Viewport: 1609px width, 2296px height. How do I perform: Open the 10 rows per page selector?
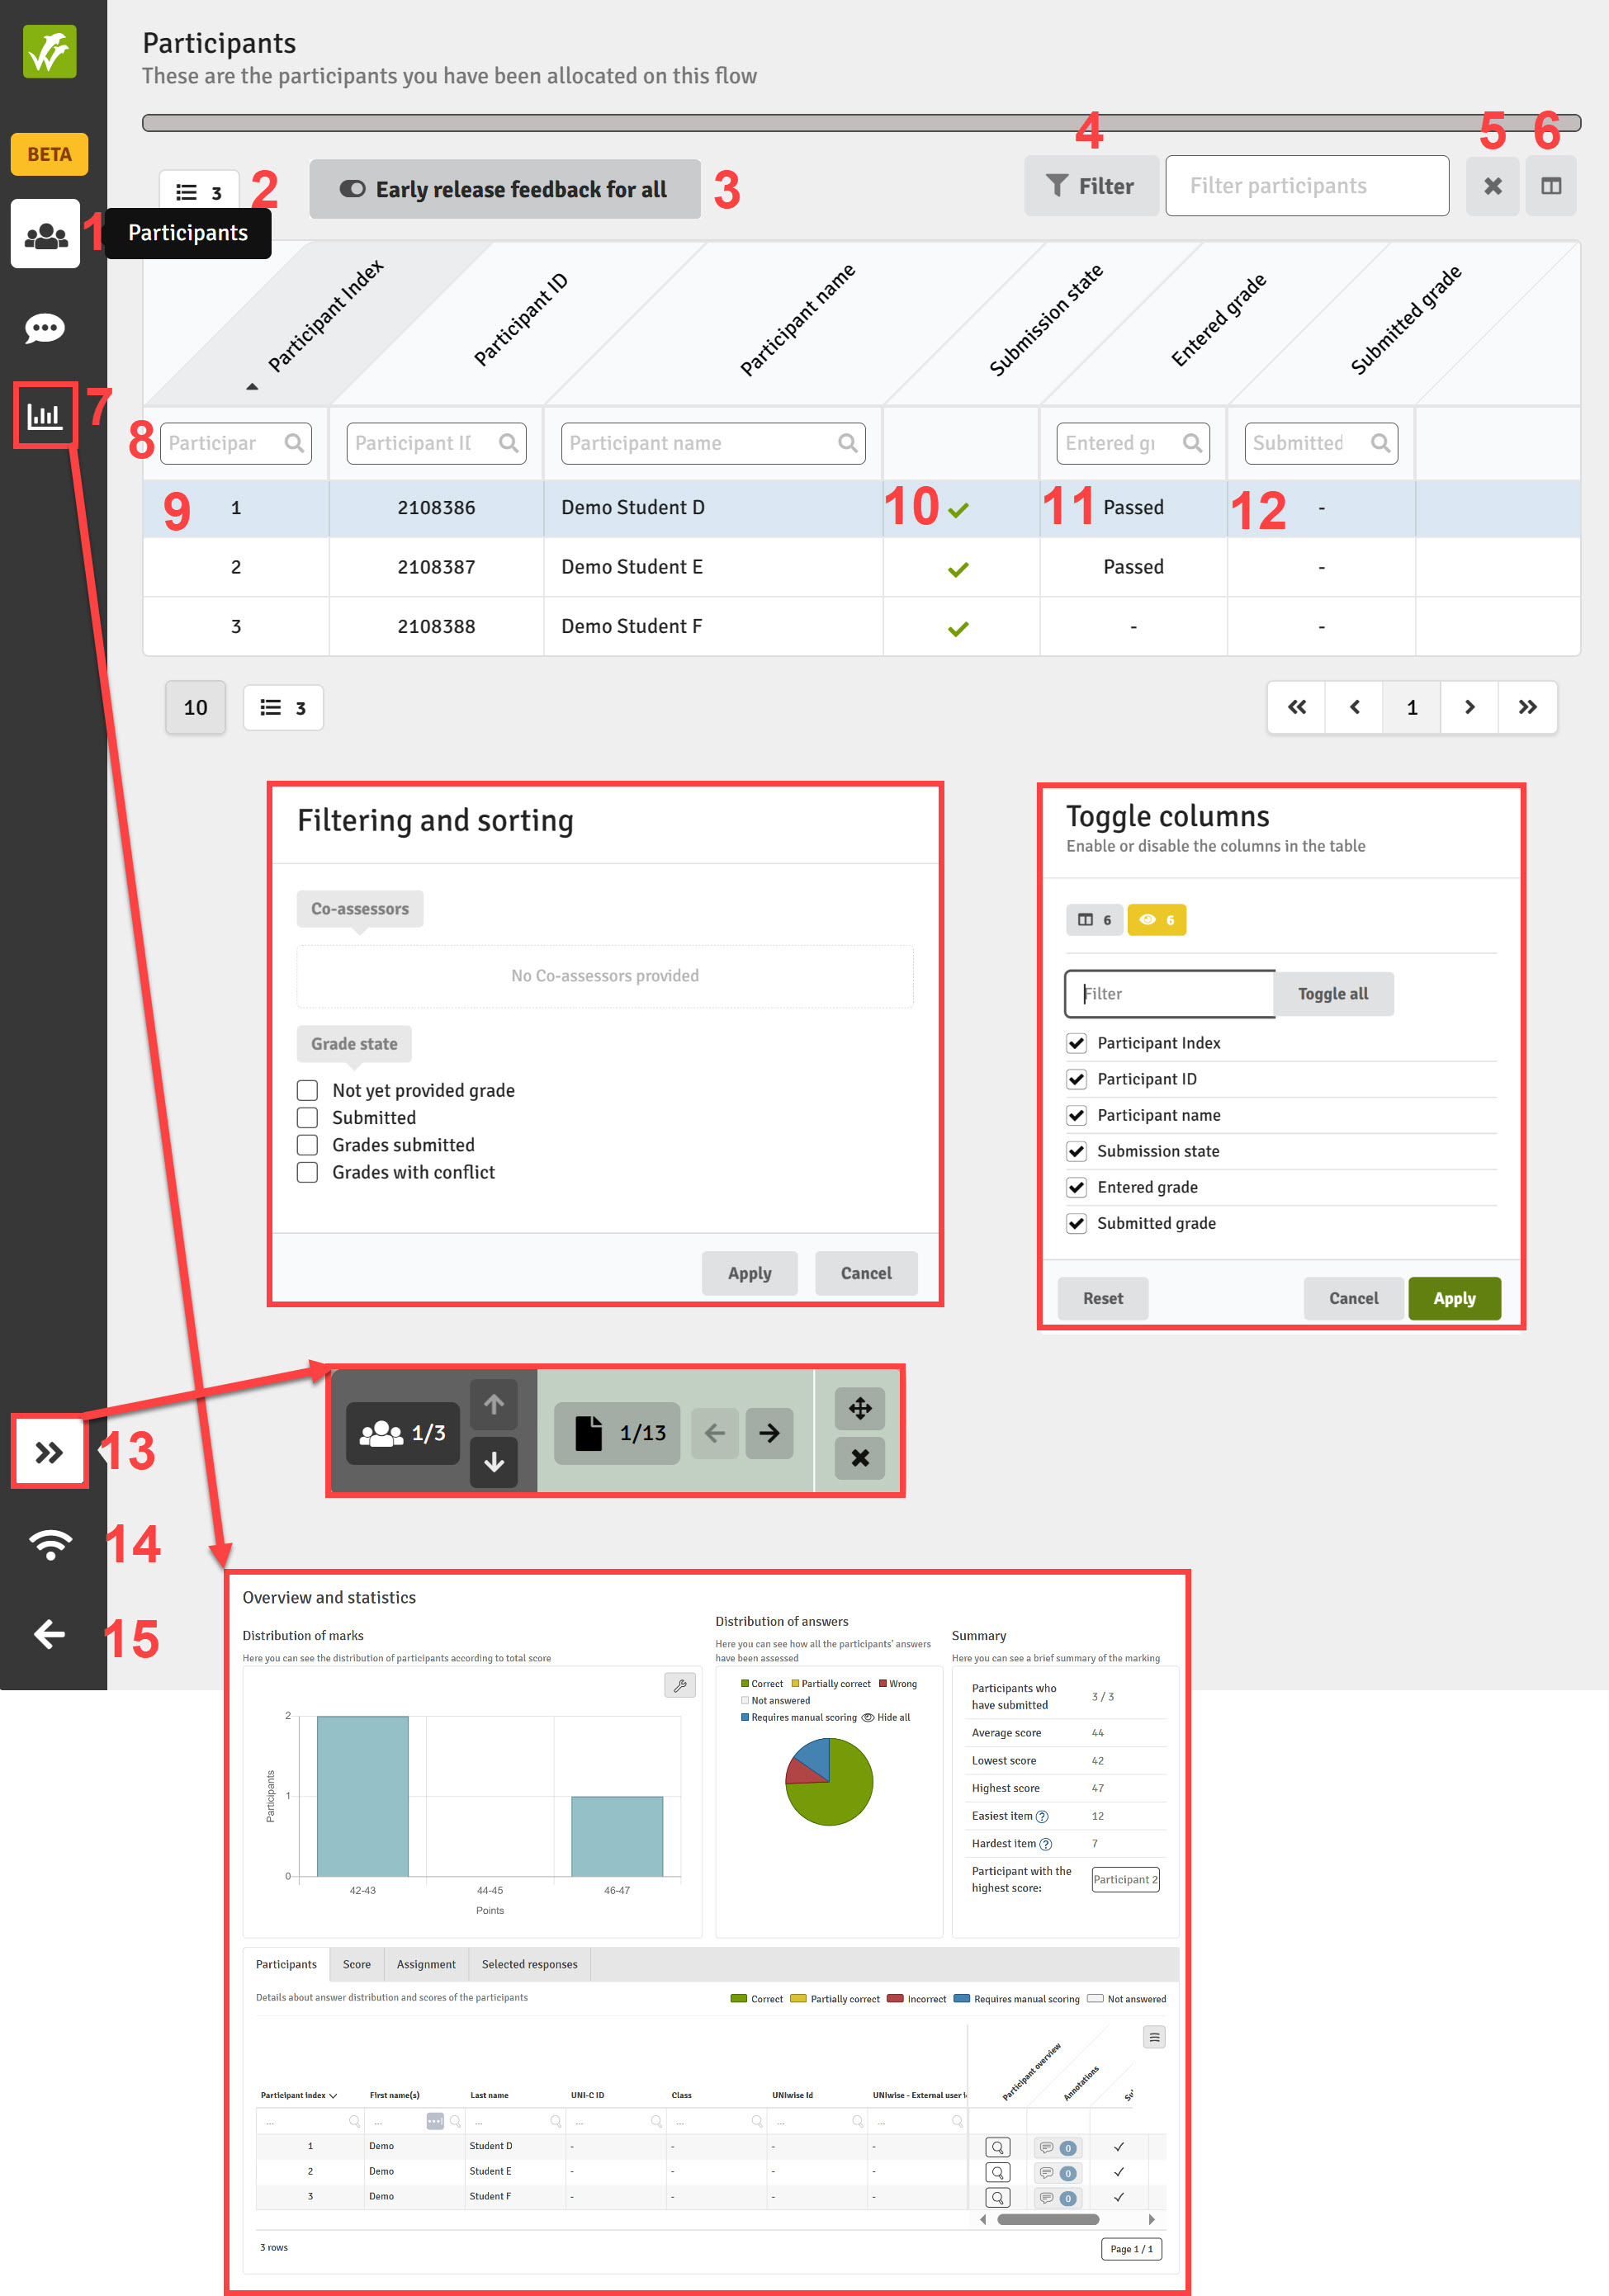coord(195,708)
